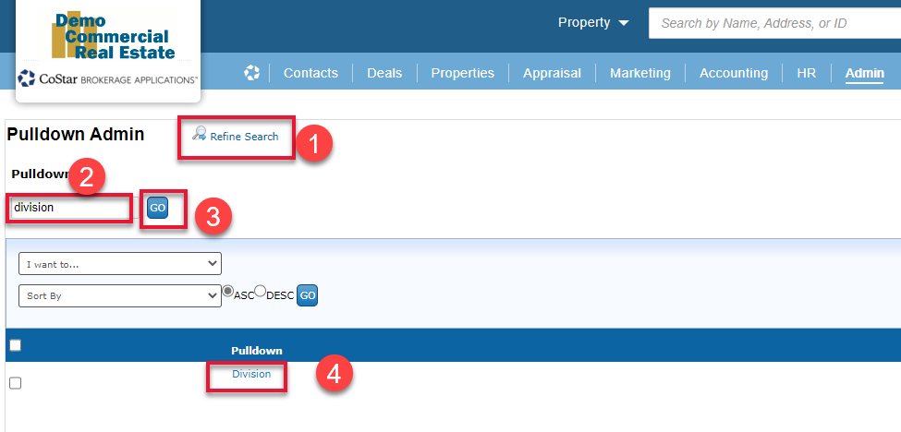This screenshot has height=432, width=901.
Task: Check the Division row checkbox
Action: coord(14,383)
